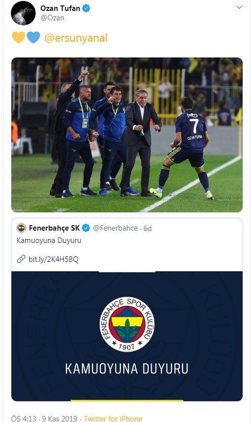Open Ozan Tufan's profile avatar
This screenshot has width=251, height=422.
(x=23, y=13)
